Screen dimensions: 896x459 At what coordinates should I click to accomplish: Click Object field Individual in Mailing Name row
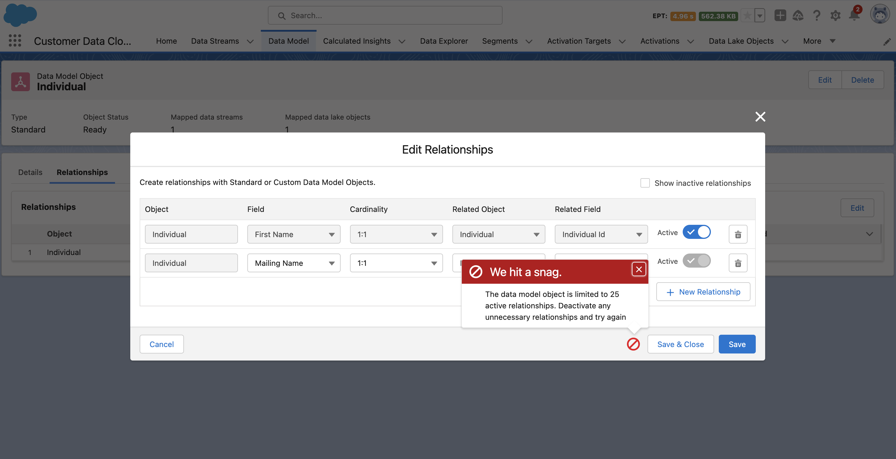(x=191, y=263)
